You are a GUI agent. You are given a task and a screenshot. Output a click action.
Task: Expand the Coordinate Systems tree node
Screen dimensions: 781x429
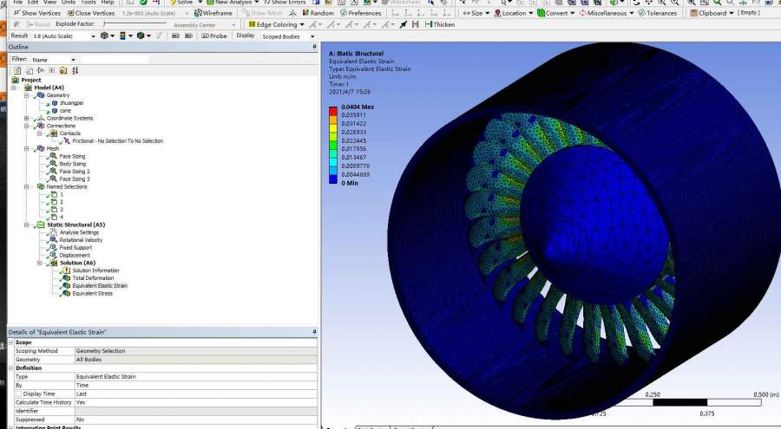(x=27, y=118)
